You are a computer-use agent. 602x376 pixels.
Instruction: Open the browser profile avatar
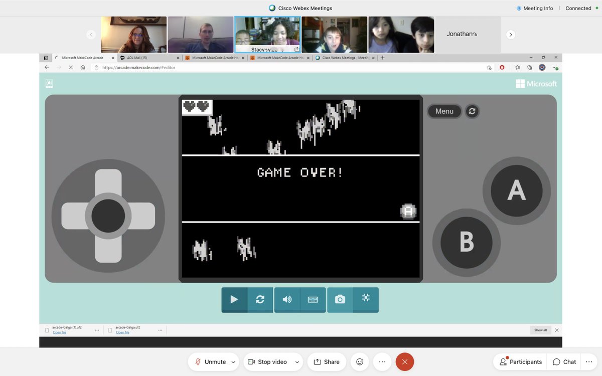point(542,67)
